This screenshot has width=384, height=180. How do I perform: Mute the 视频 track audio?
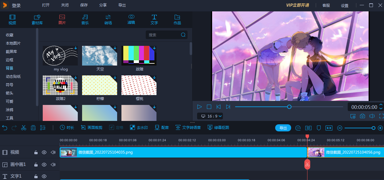pos(53,152)
